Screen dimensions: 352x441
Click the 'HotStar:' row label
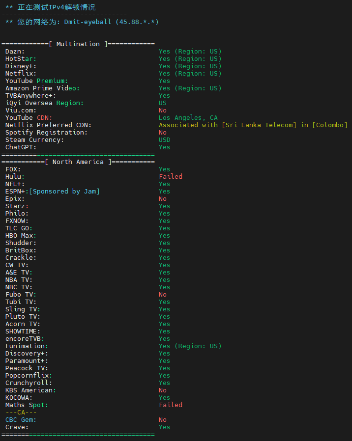pyautogui.click(x=21, y=59)
